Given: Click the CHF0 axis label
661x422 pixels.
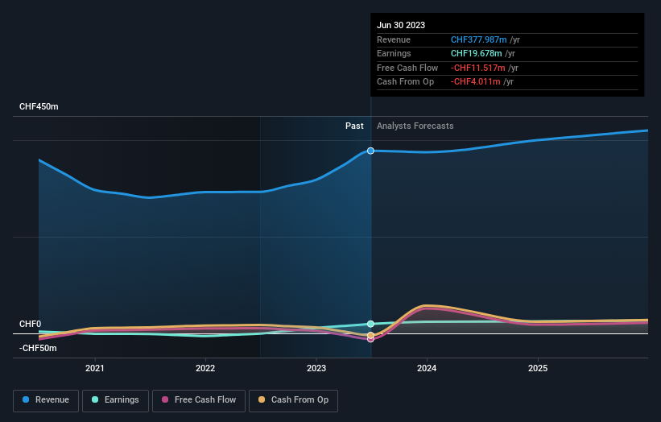Looking at the screenshot, I should click(x=31, y=325).
